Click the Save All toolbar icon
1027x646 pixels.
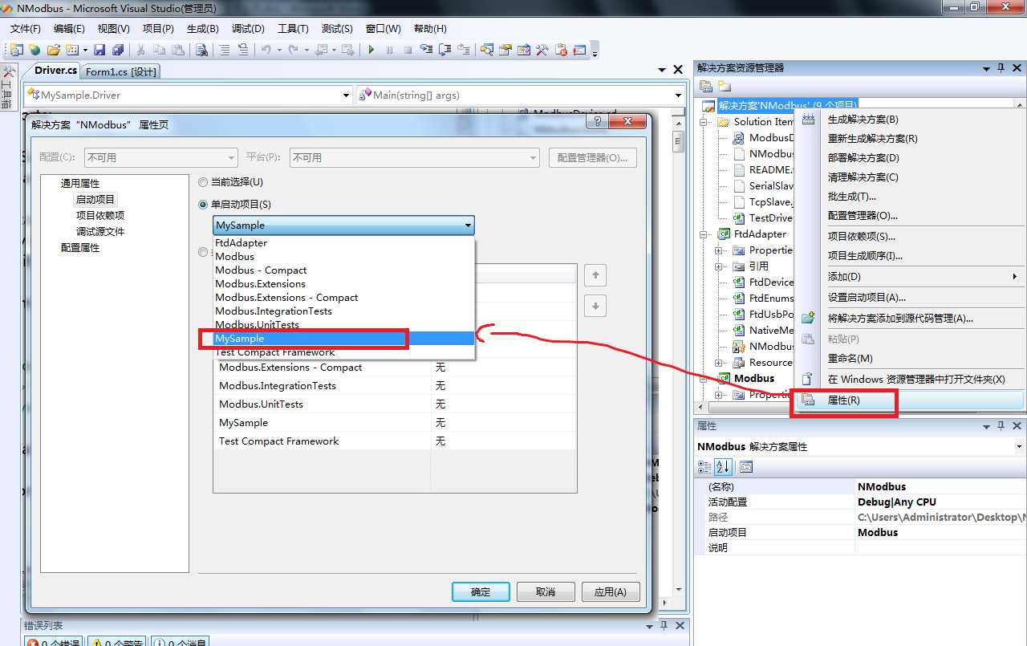pos(117,50)
